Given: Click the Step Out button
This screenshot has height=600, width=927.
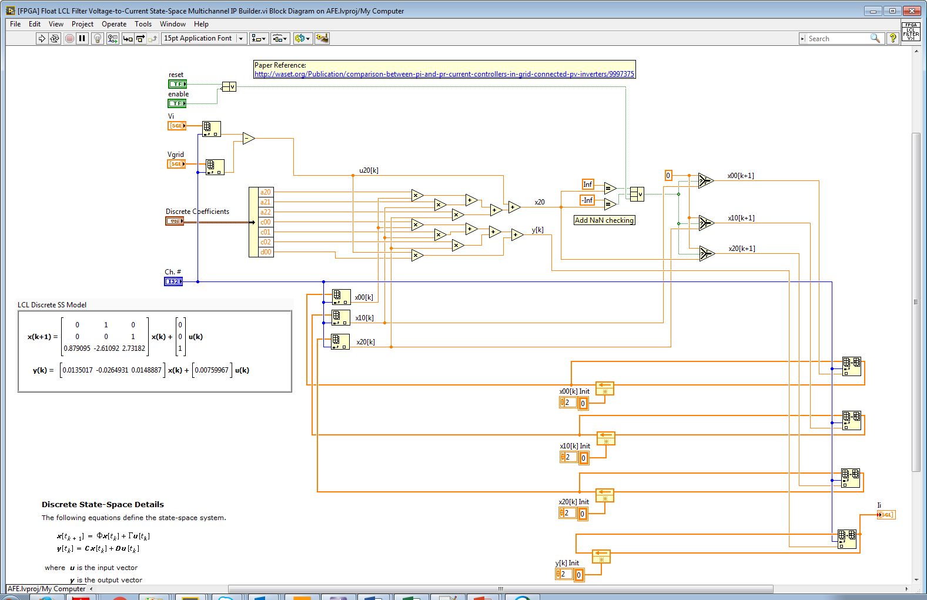Looking at the screenshot, I should [153, 38].
